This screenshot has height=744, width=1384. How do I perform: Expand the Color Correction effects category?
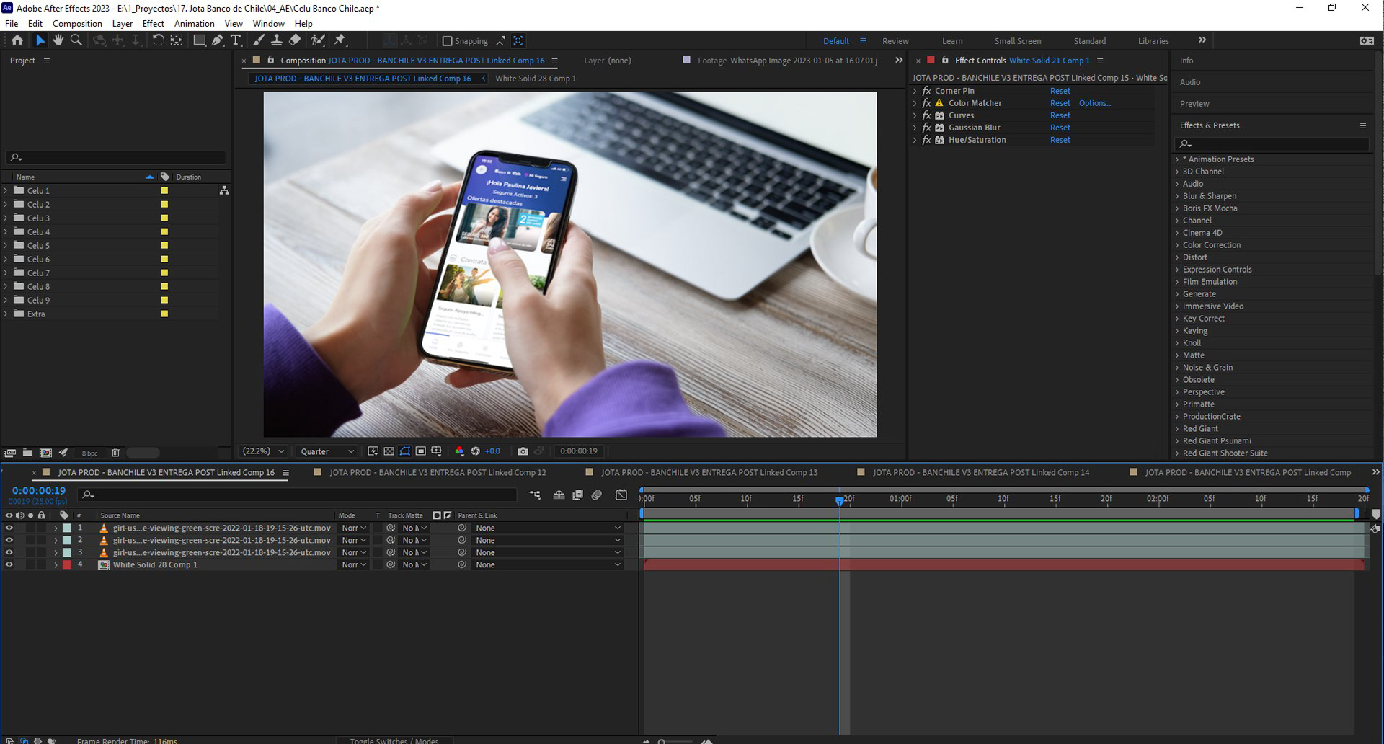tap(1177, 245)
